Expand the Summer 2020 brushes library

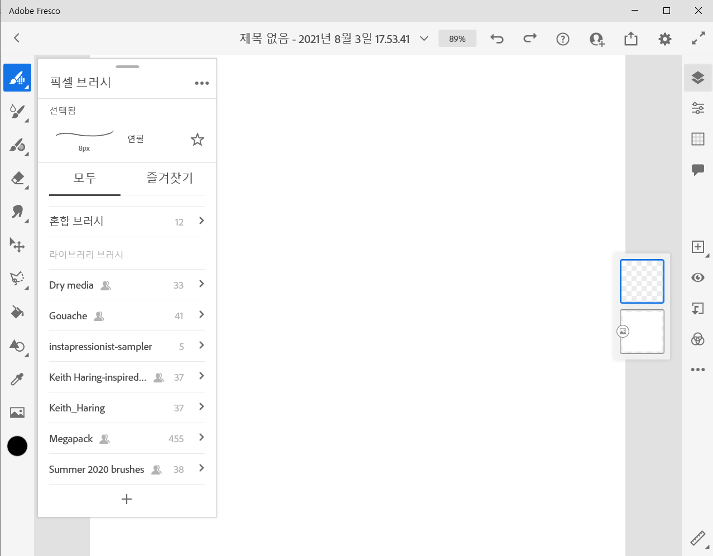(127, 469)
